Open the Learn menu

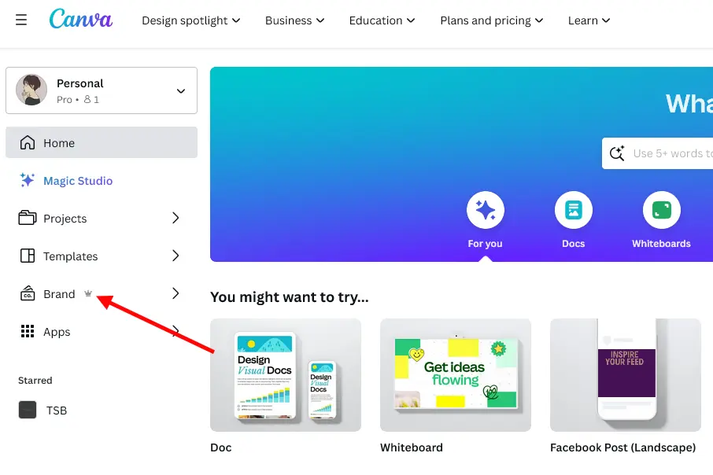[589, 20]
